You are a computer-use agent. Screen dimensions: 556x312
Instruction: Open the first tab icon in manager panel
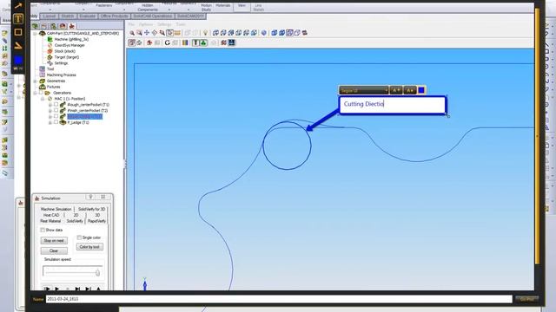click(35, 26)
